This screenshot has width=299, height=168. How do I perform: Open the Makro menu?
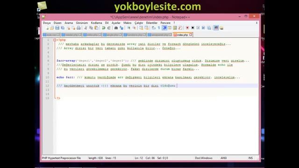pos(128,23)
